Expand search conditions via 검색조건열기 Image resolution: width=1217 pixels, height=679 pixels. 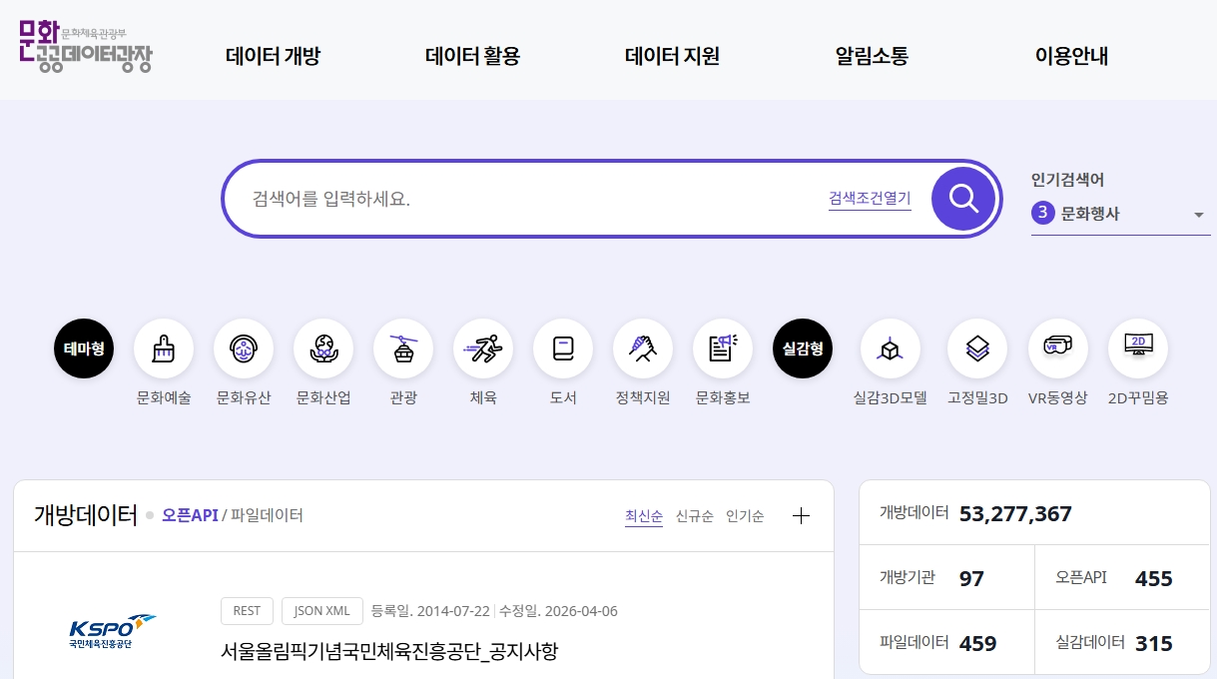[870, 199]
